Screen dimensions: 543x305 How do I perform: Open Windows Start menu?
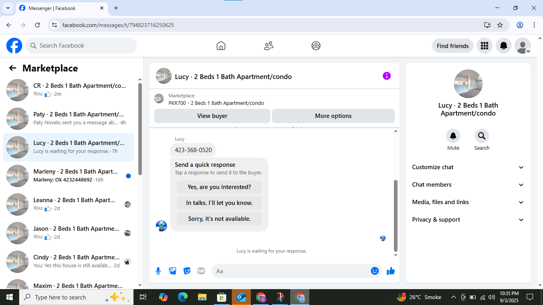[10, 297]
